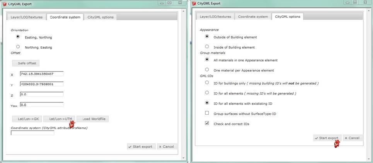The image size is (373, 163).
Task: Click the X offset input field
Action: click(x=42, y=74)
